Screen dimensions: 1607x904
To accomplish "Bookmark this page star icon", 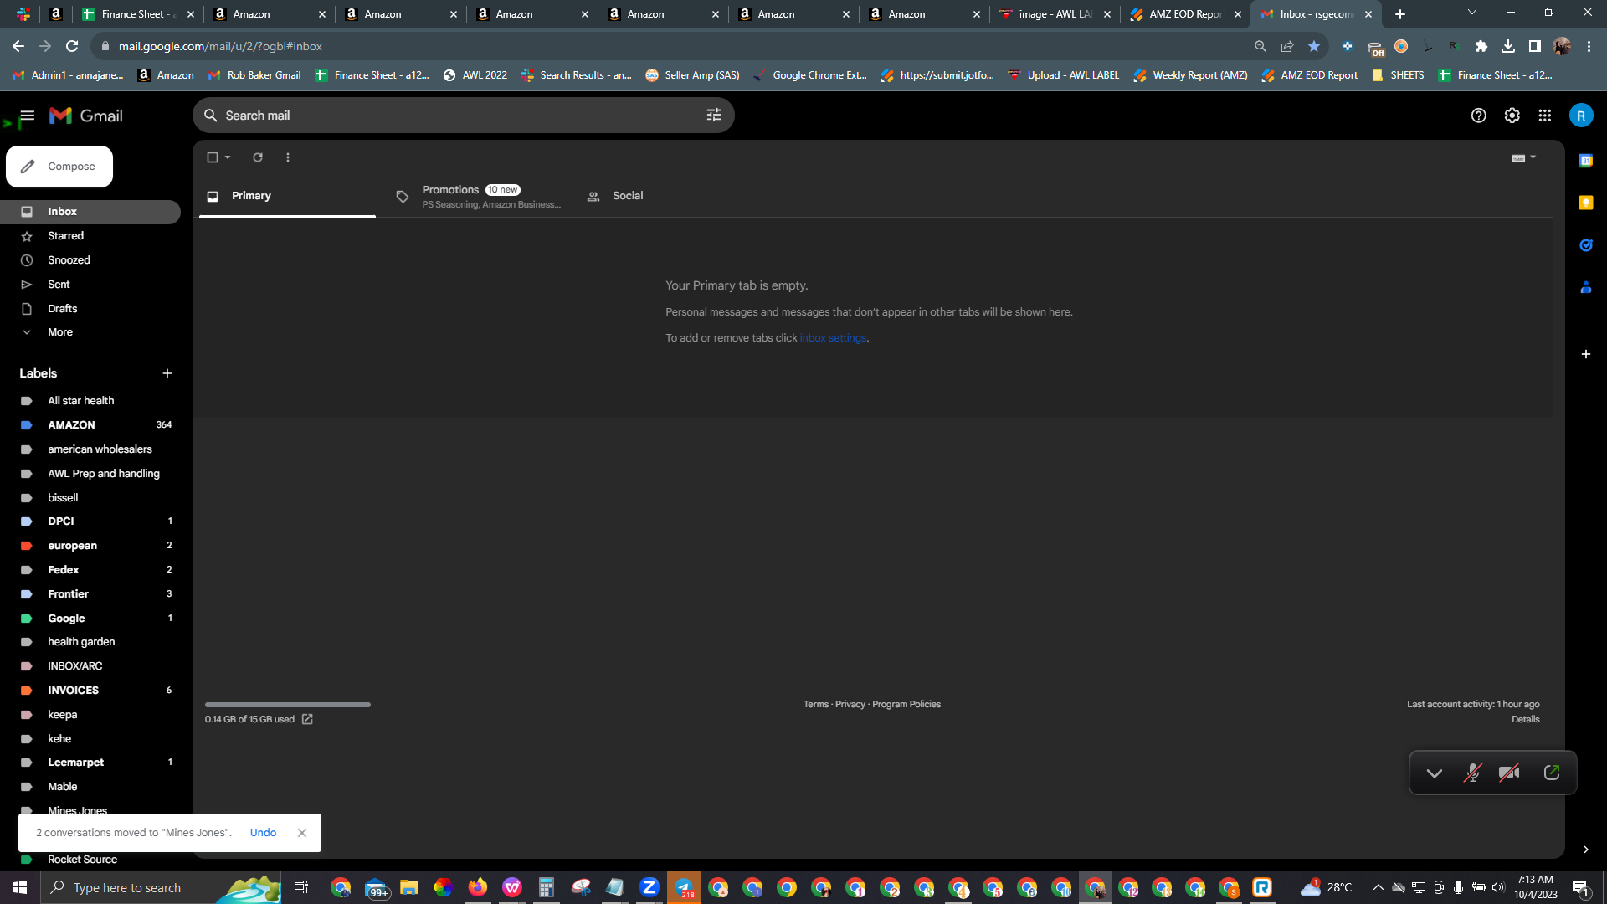I will (1314, 47).
